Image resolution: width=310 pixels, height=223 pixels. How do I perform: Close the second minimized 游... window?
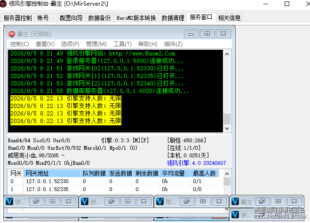coord(144,201)
